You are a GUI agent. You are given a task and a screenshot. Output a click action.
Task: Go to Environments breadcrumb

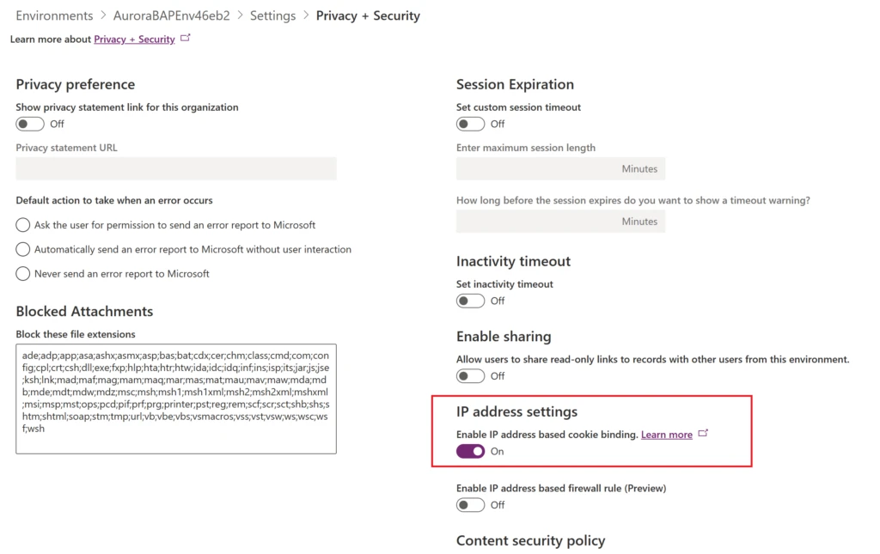pyautogui.click(x=54, y=15)
